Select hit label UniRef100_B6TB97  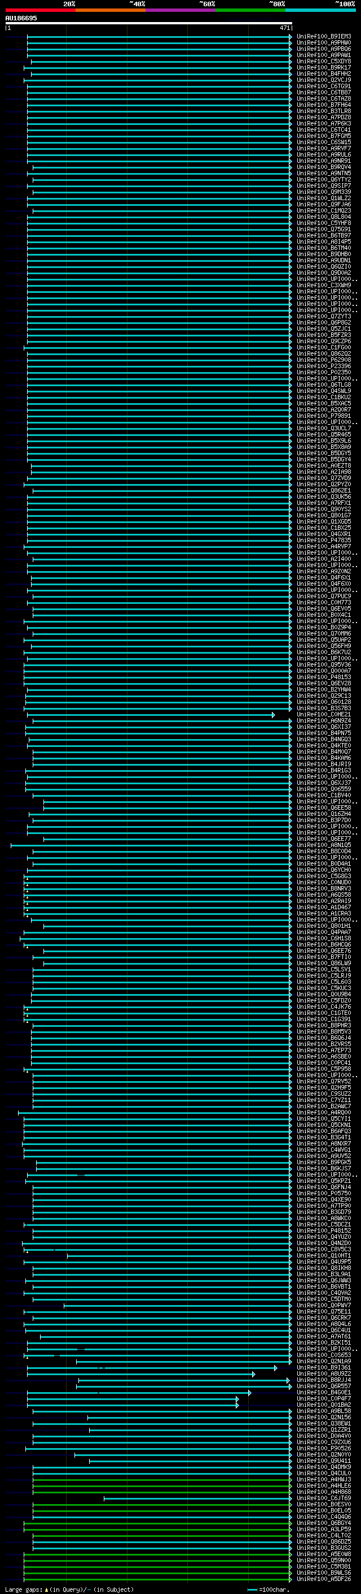coord(324,236)
